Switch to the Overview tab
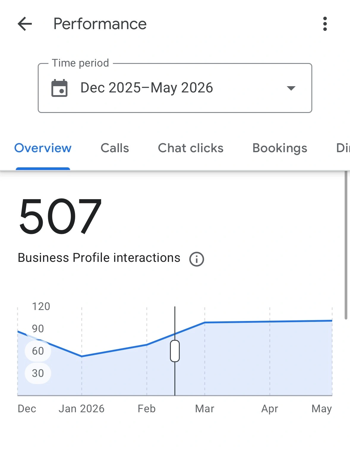The image size is (350, 450). (x=43, y=148)
